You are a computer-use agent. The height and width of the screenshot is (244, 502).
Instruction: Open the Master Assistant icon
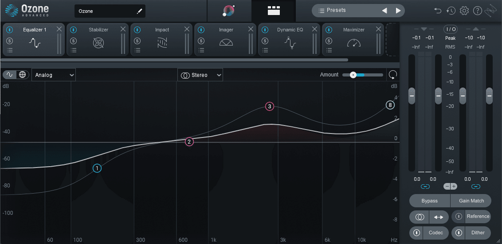(229, 11)
